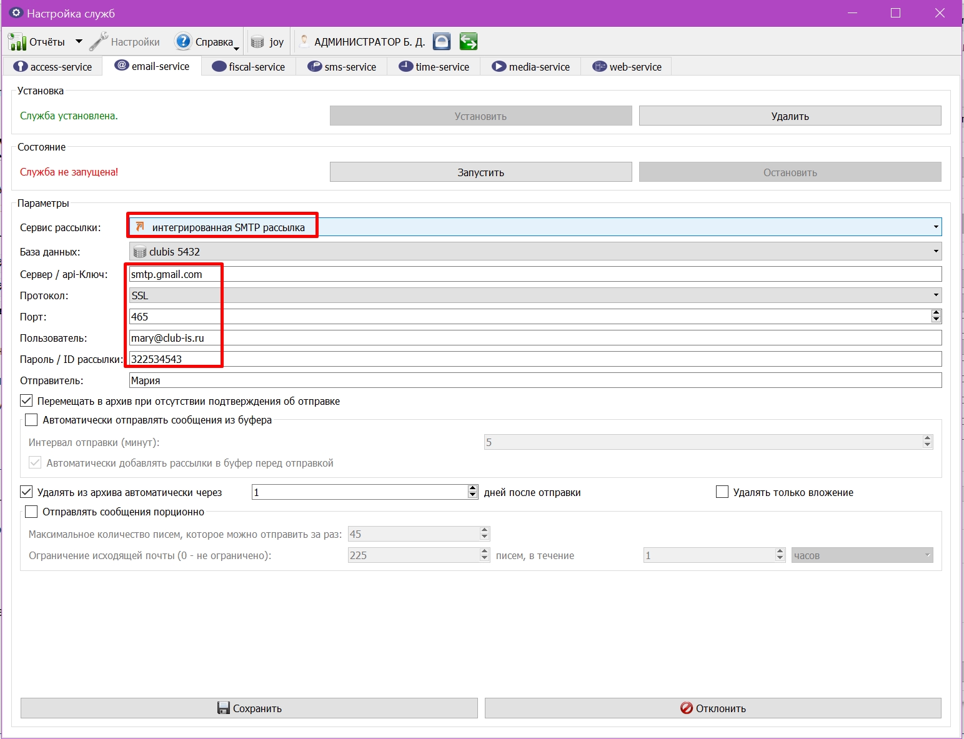Viewport: 964px width, 739px height.
Task: Click the lock icon in toolbar
Action: 442,42
